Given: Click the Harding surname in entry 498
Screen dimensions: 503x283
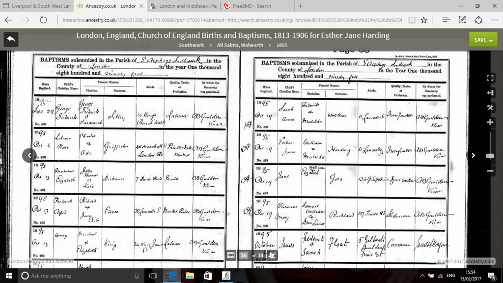Looking at the screenshot, I should pyautogui.click(x=339, y=150).
